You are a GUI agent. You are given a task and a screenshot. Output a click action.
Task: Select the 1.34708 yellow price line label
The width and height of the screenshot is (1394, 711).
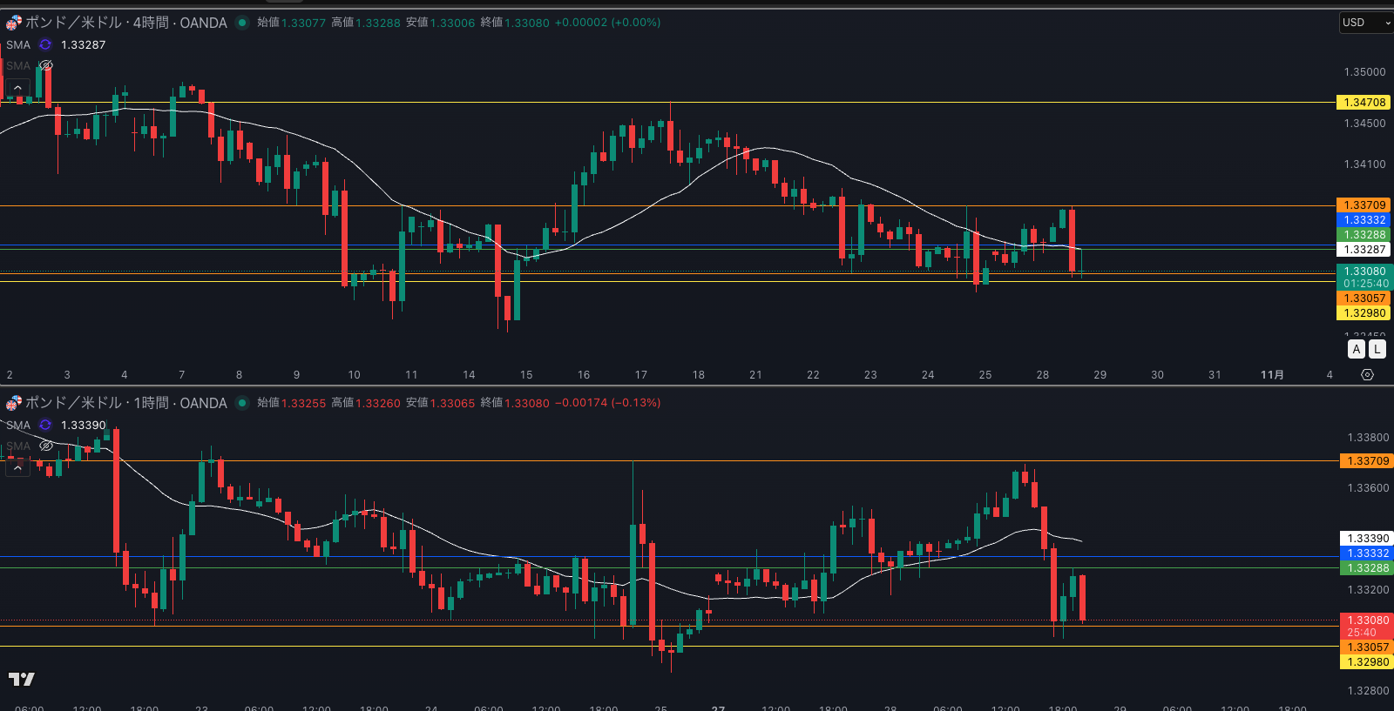(x=1364, y=103)
